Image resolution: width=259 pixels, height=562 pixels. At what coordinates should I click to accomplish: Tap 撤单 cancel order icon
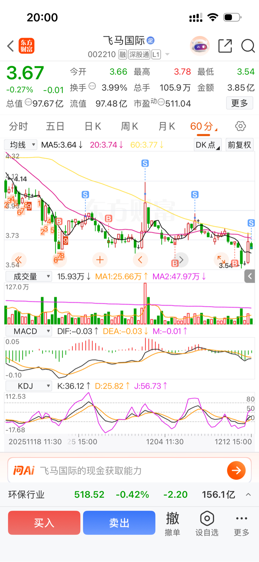click(172, 523)
